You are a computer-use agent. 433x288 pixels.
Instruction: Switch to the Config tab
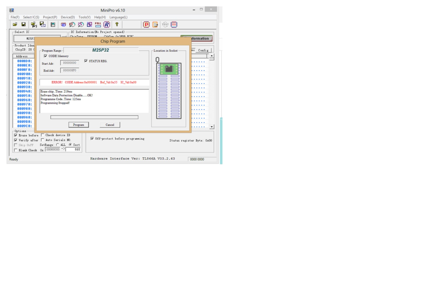coord(203,50)
